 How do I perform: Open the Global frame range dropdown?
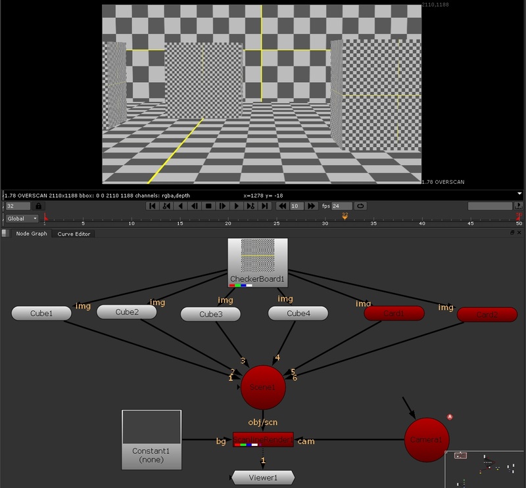point(22,218)
